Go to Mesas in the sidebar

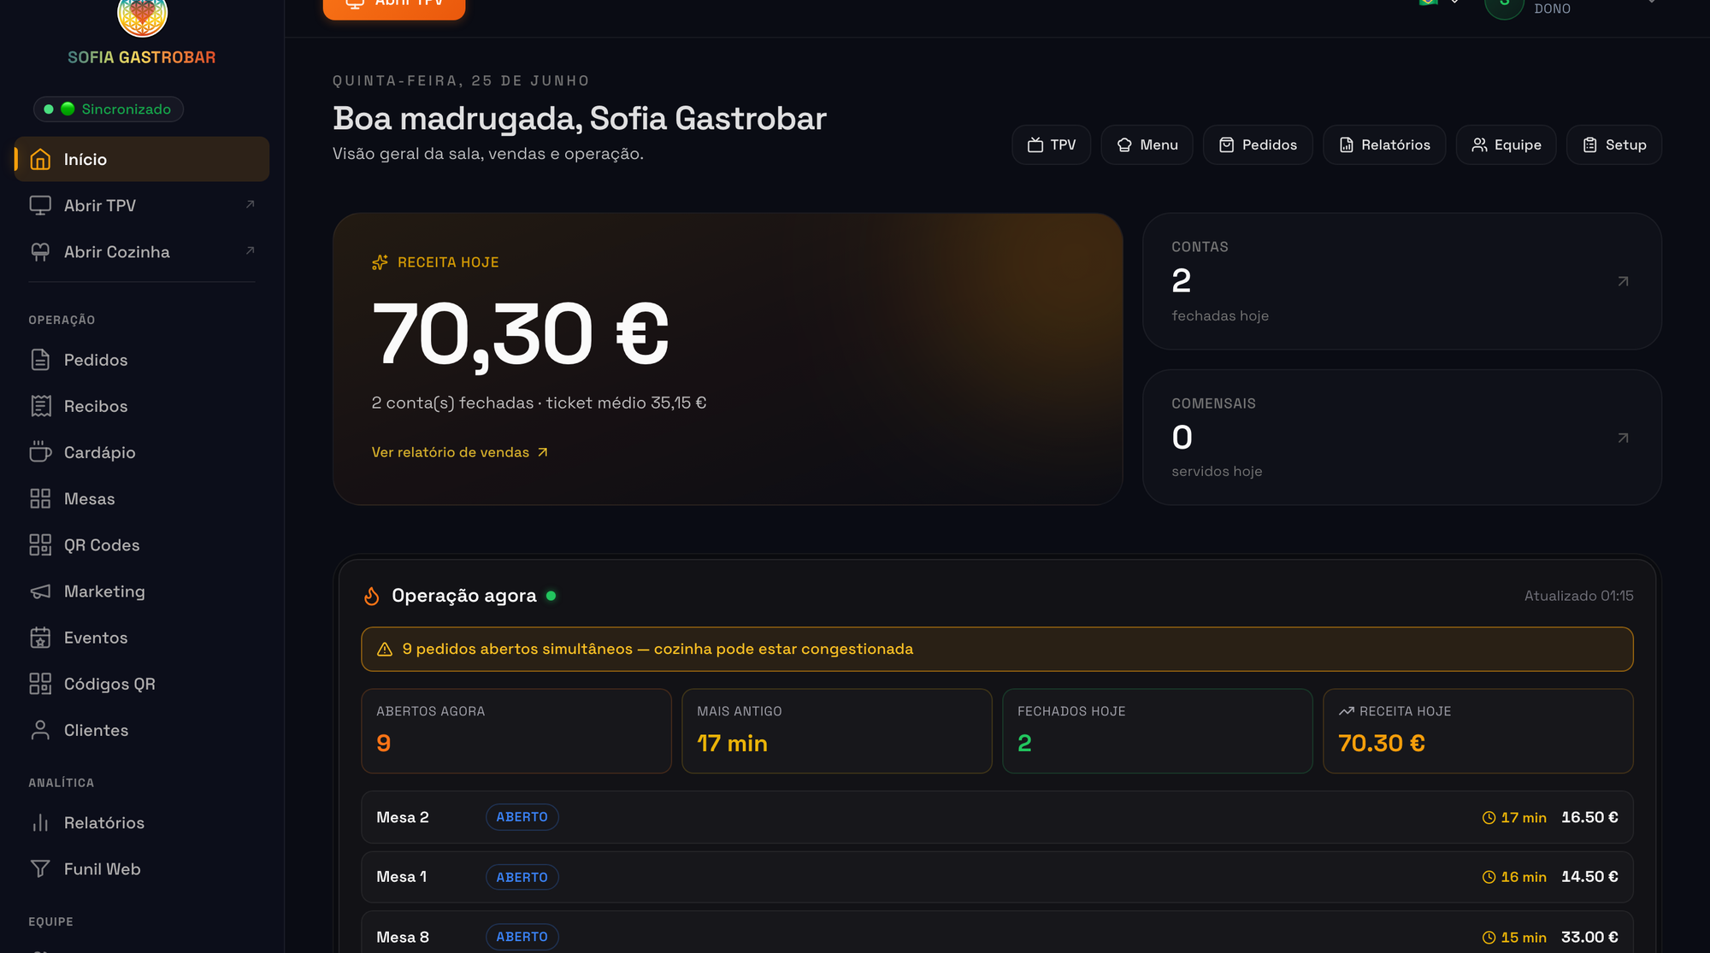tap(142, 498)
